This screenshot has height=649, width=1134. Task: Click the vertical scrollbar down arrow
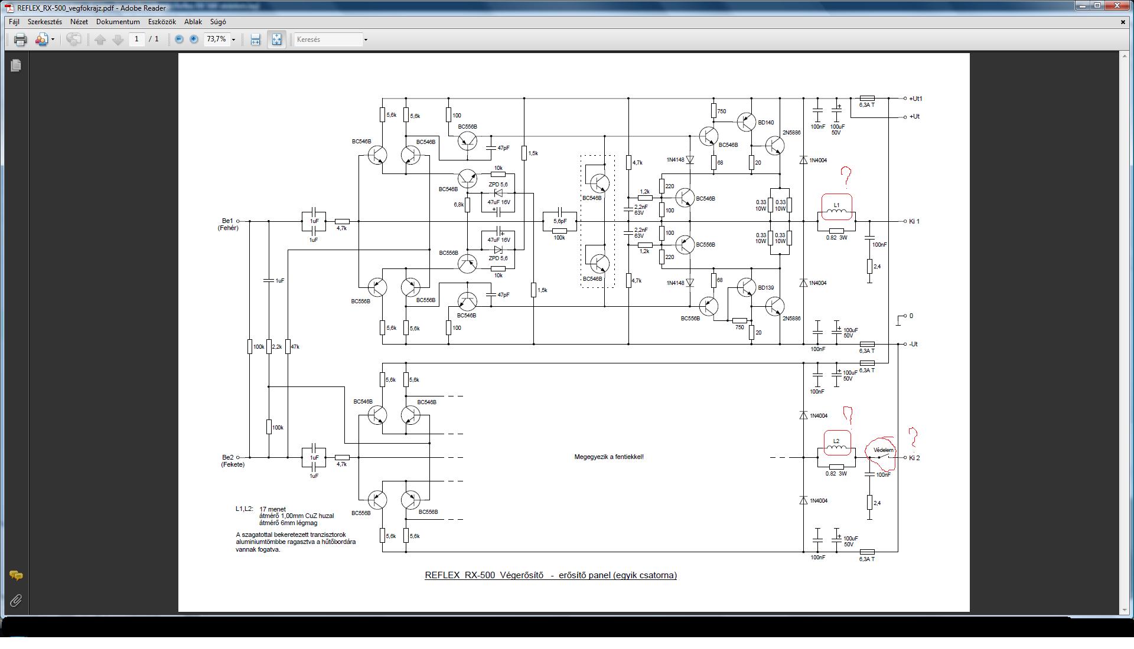(x=1123, y=610)
